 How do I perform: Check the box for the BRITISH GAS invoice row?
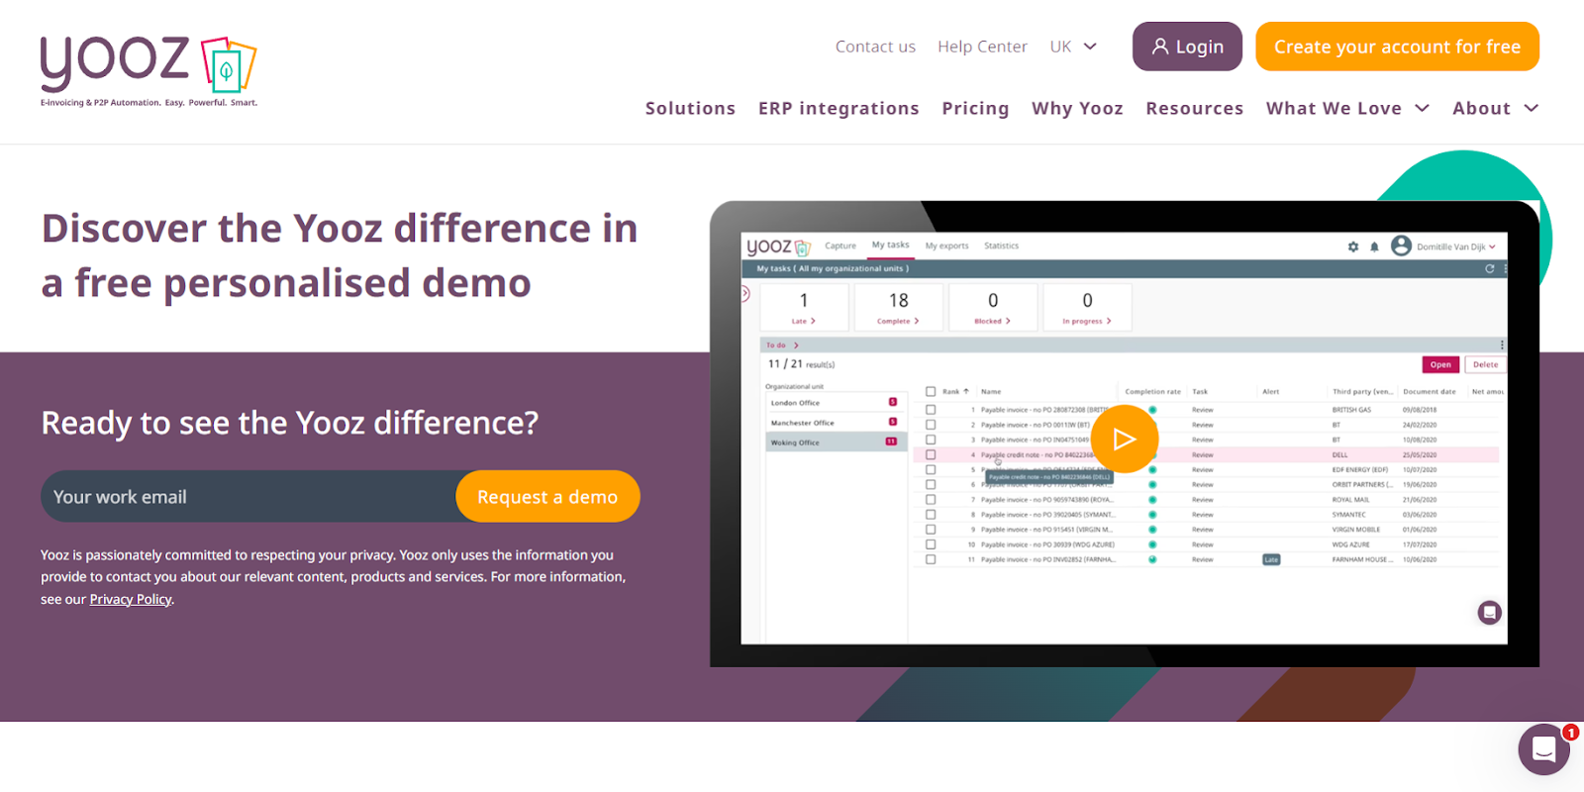coord(931,410)
